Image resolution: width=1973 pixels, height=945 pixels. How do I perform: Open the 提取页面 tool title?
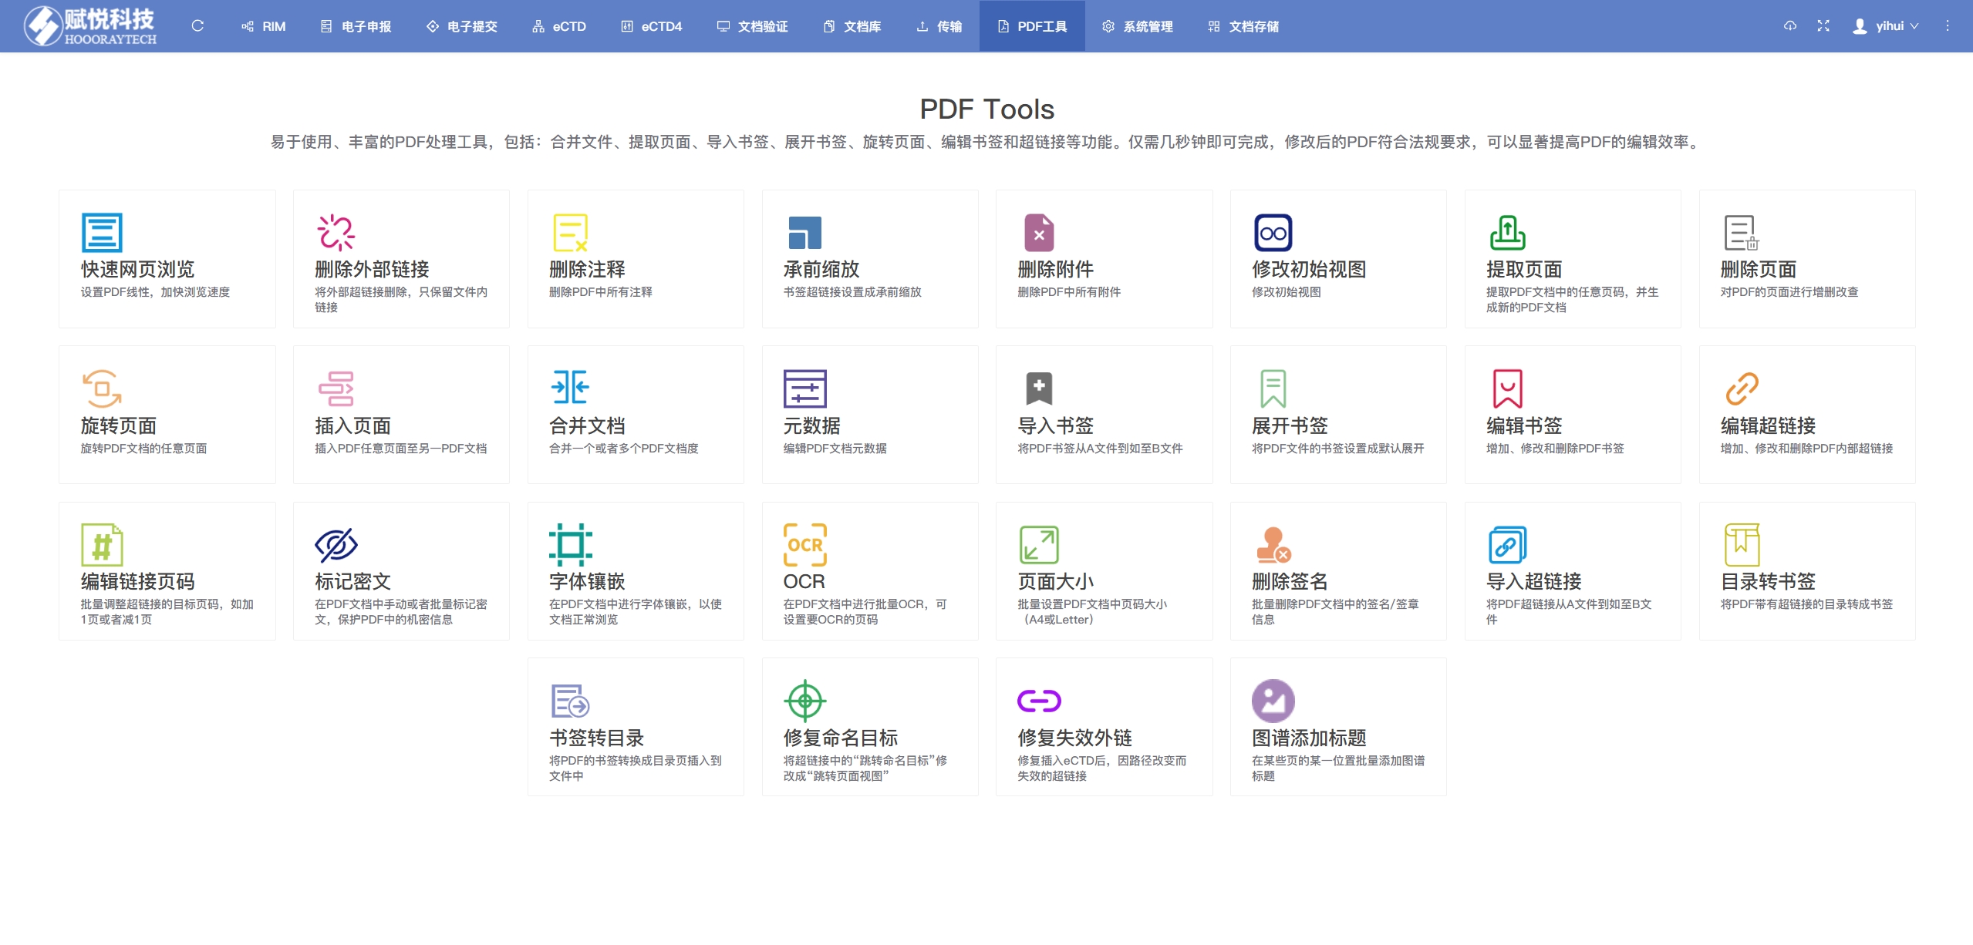1524,269
